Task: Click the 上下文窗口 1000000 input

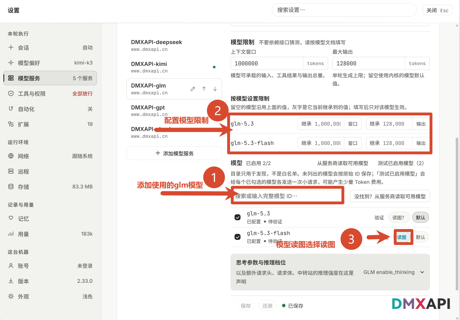Action: click(x=267, y=63)
